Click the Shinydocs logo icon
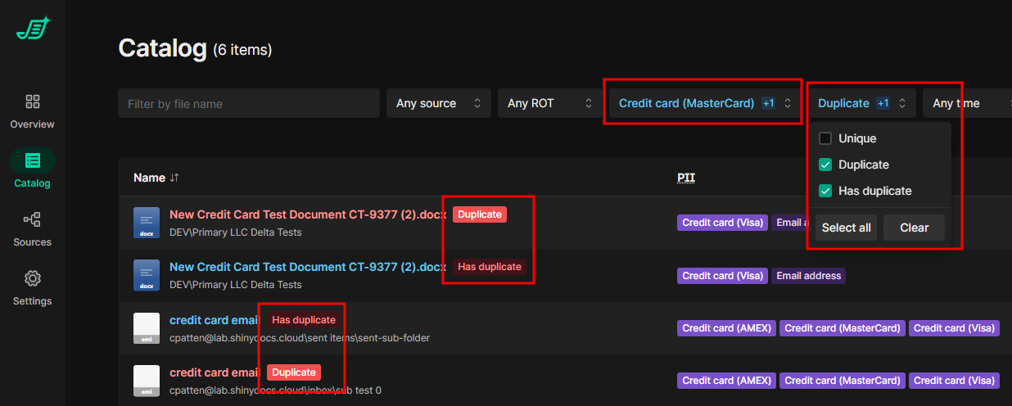The height and width of the screenshot is (406, 1012). pos(33,29)
